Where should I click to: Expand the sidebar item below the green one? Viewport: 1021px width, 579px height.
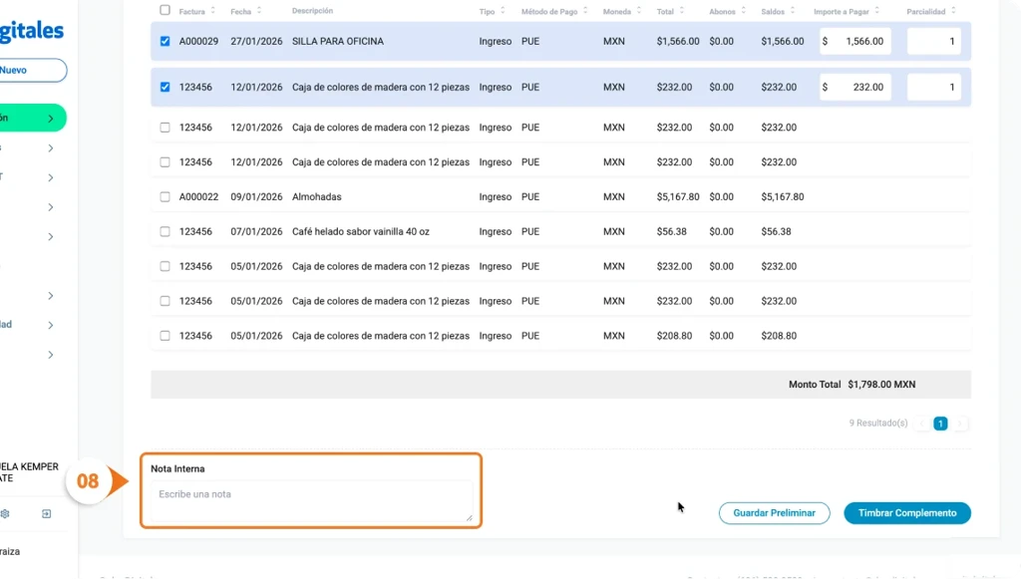(50, 148)
